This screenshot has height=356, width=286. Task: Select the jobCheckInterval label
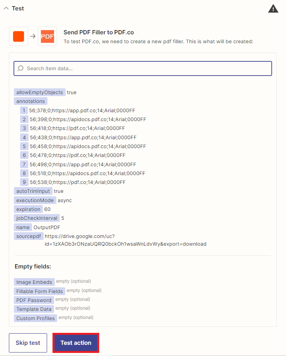pyautogui.click(x=37, y=218)
